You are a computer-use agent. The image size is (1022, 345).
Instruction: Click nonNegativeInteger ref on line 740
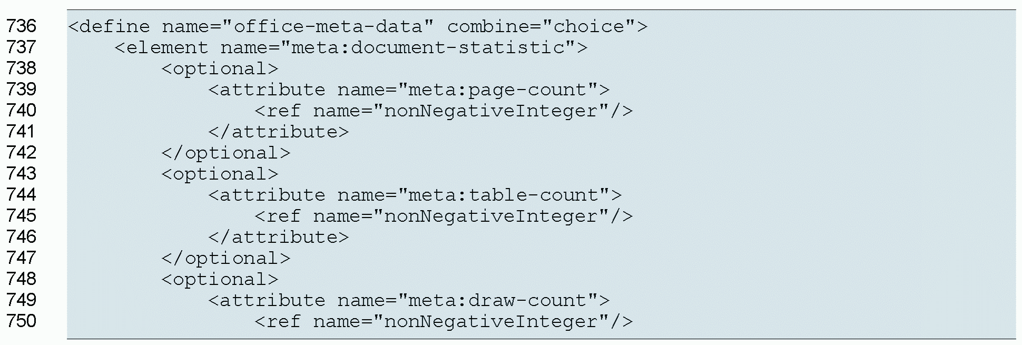point(491,111)
